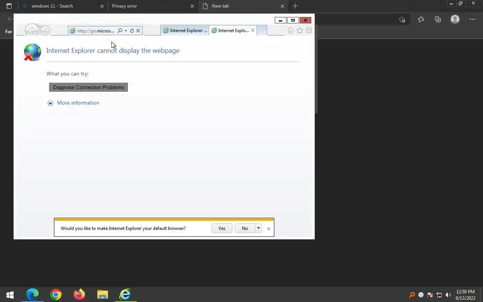This screenshot has height=302, width=483.
Task: Open the dropdown arrow beside the No button
Action: 258,228
